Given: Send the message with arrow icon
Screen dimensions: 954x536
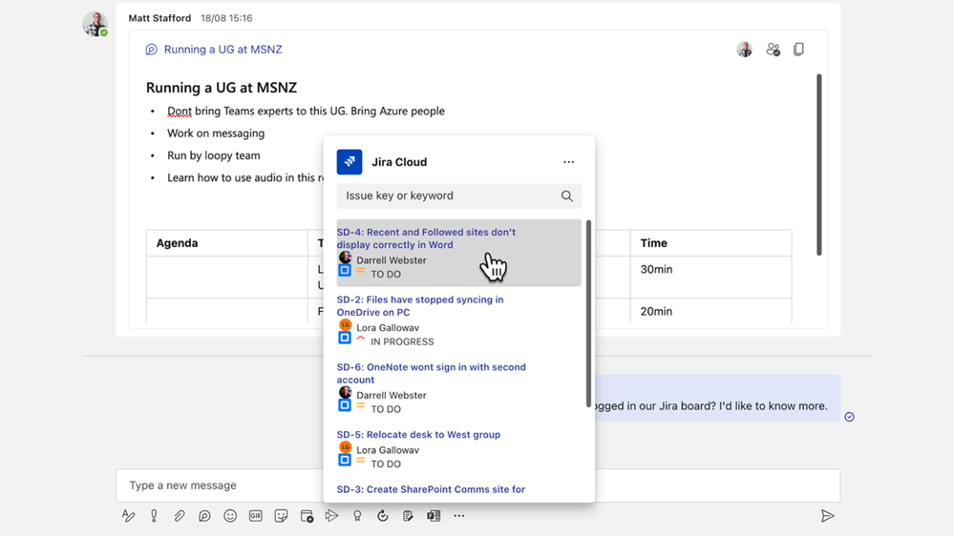Looking at the screenshot, I should pyautogui.click(x=827, y=516).
